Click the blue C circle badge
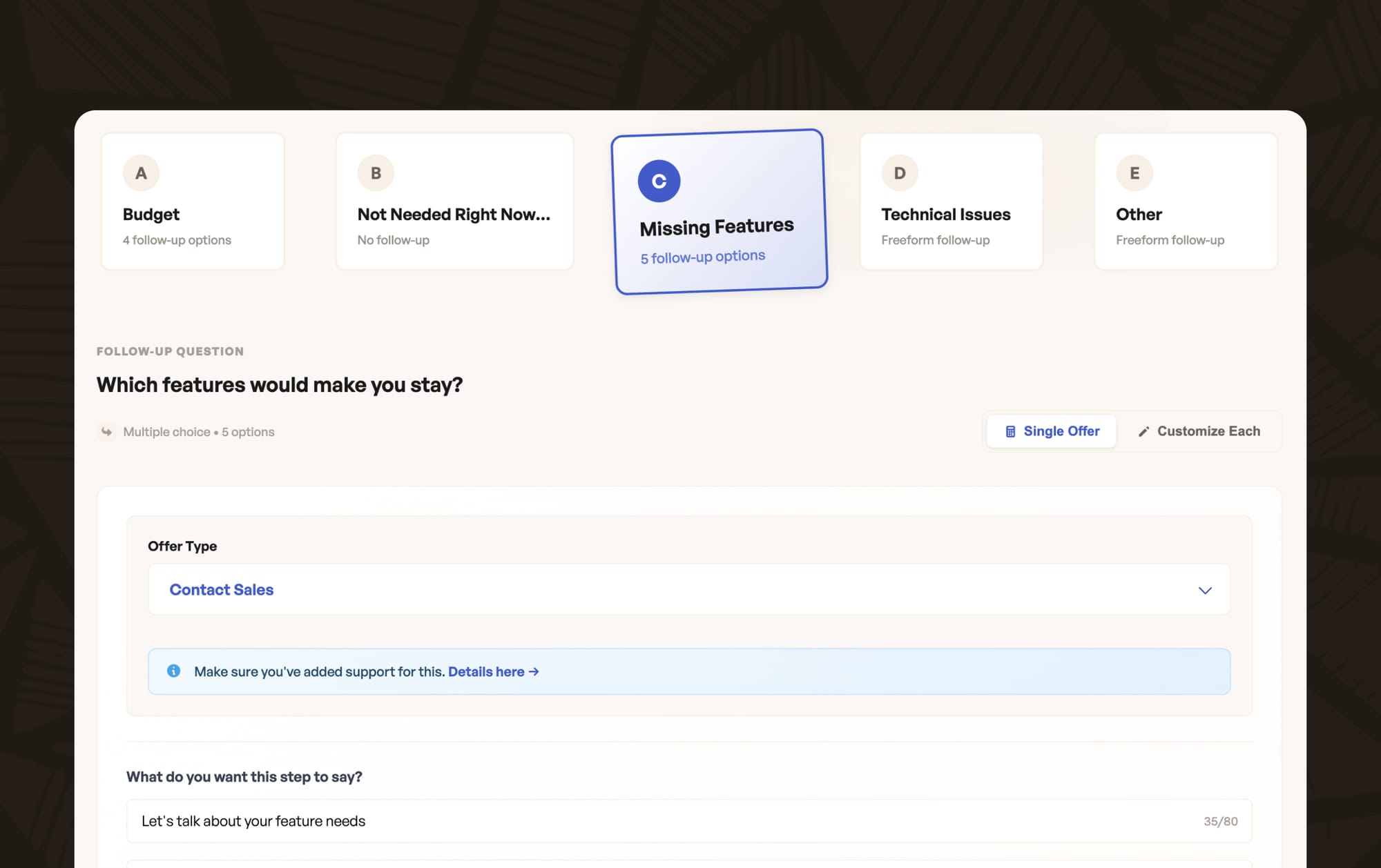Image resolution: width=1381 pixels, height=868 pixels. [659, 181]
